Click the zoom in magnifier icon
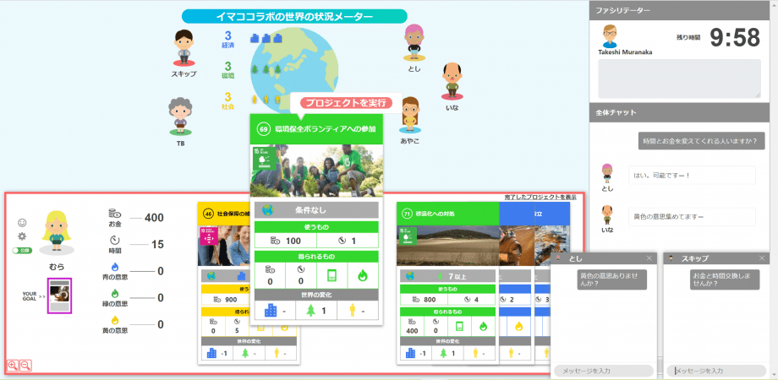The image size is (778, 380). coord(13,365)
